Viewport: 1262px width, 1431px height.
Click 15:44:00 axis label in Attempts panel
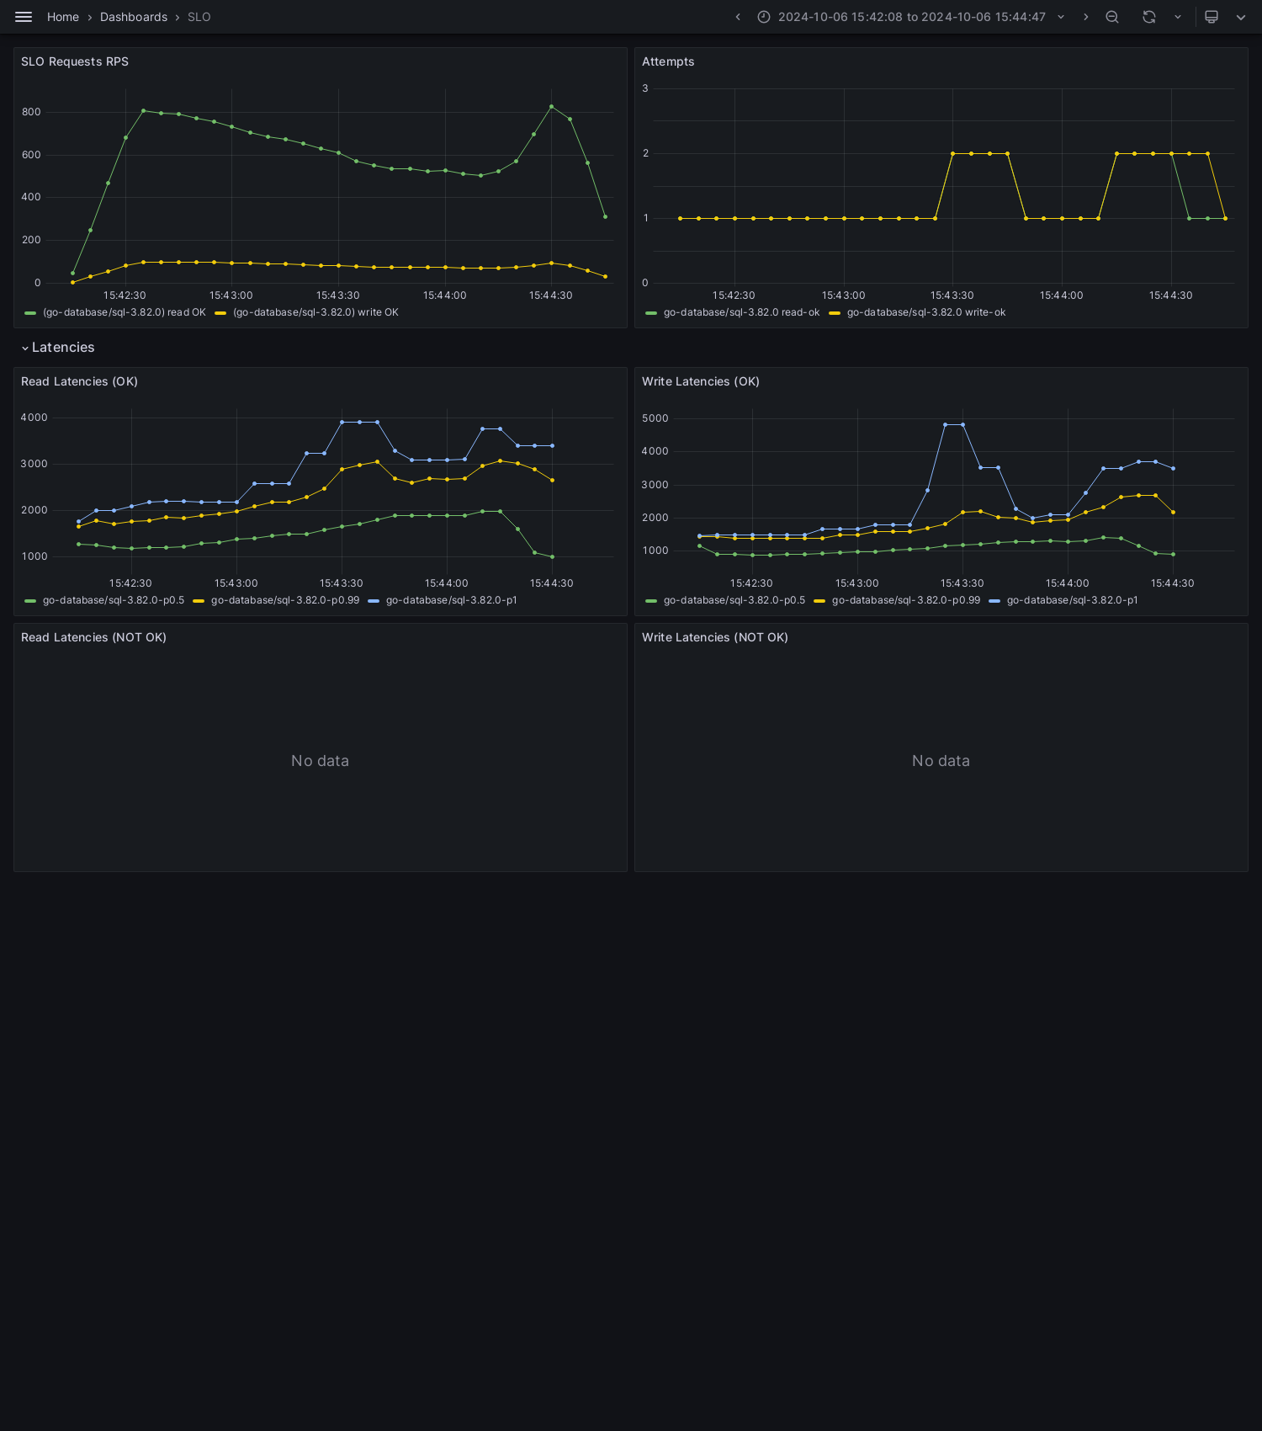(x=1062, y=295)
